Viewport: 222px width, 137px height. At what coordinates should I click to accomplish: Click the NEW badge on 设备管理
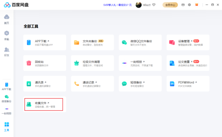196,41
